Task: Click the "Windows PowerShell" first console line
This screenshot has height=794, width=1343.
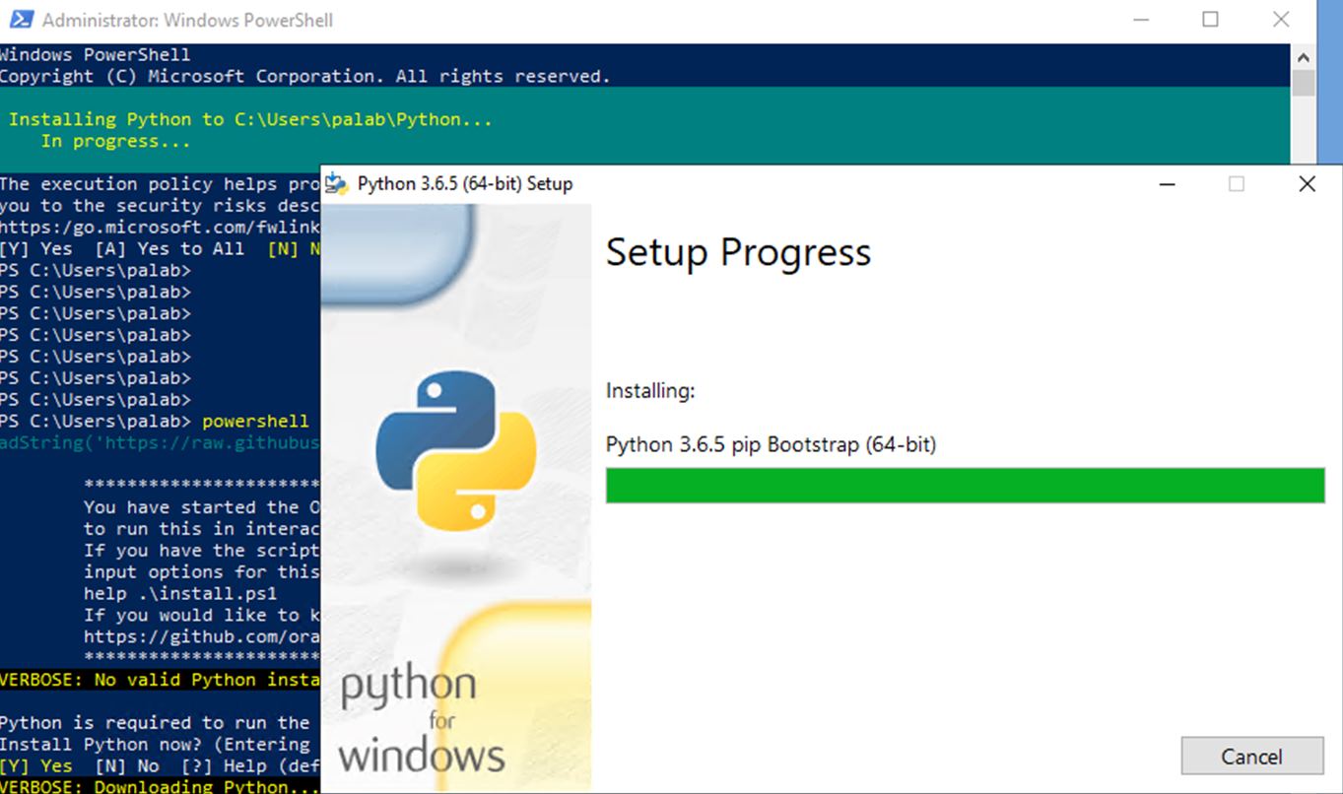Action: coord(96,54)
